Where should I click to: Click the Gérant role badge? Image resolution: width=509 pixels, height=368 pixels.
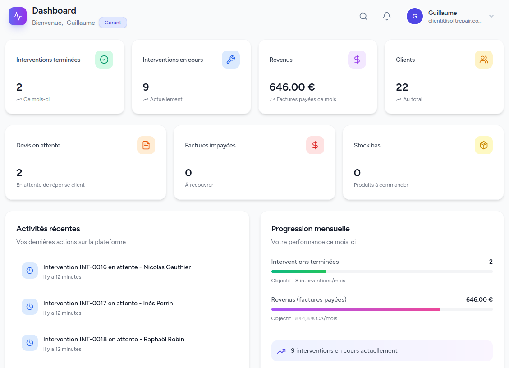point(113,23)
